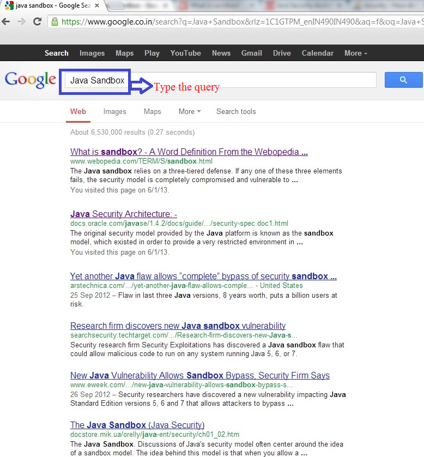Open the Webopedia What is sandbox result
The height and width of the screenshot is (457, 424).
click(x=189, y=152)
